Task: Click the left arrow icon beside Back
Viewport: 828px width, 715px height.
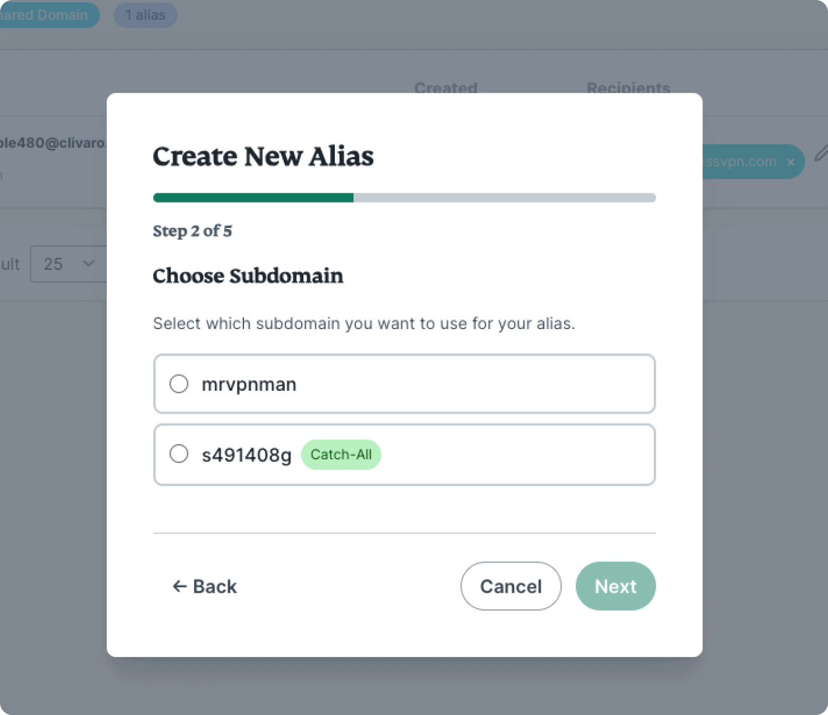Action: point(179,586)
